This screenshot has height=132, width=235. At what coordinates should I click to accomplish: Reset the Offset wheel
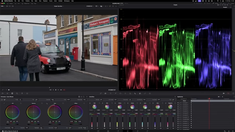click(84, 103)
